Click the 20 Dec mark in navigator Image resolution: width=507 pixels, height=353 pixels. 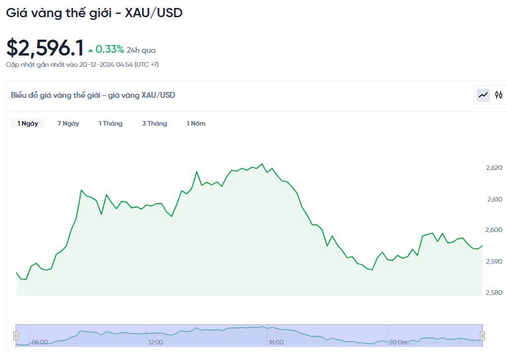tap(399, 342)
